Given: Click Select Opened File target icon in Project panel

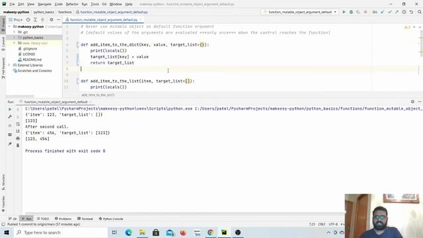Looking at the screenshot, I should [28, 20].
